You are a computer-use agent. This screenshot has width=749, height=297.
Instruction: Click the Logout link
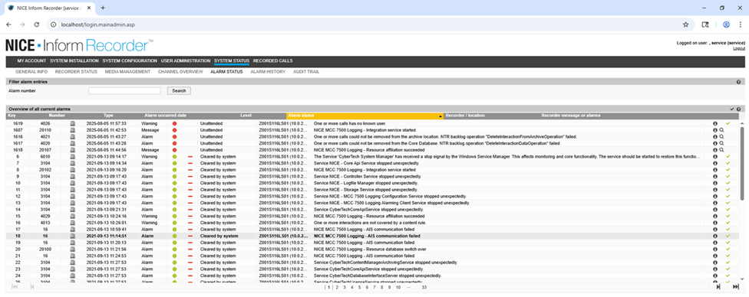739,49
